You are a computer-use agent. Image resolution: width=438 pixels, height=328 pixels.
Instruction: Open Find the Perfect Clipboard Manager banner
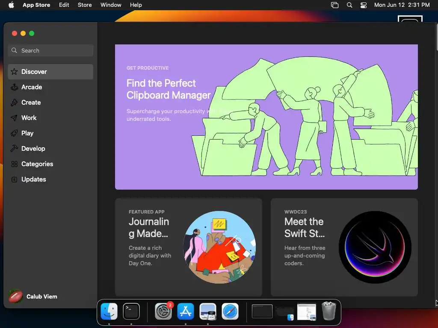pyautogui.click(x=266, y=117)
